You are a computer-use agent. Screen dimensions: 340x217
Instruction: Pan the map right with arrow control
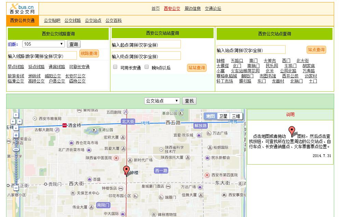[x=19, y=122]
